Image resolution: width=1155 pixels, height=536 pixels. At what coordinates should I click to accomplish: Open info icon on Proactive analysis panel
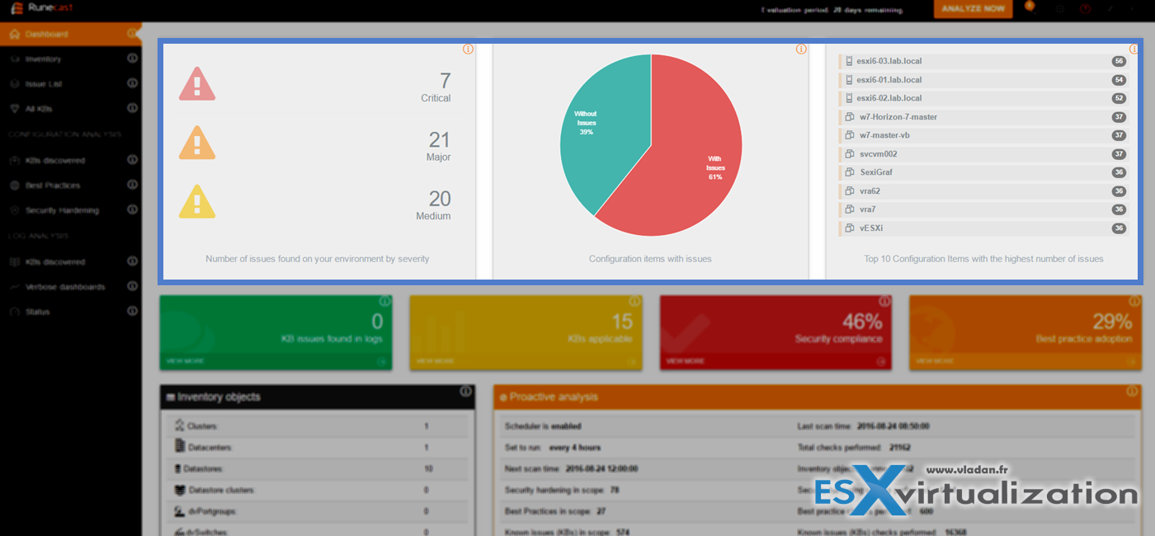(x=1134, y=392)
